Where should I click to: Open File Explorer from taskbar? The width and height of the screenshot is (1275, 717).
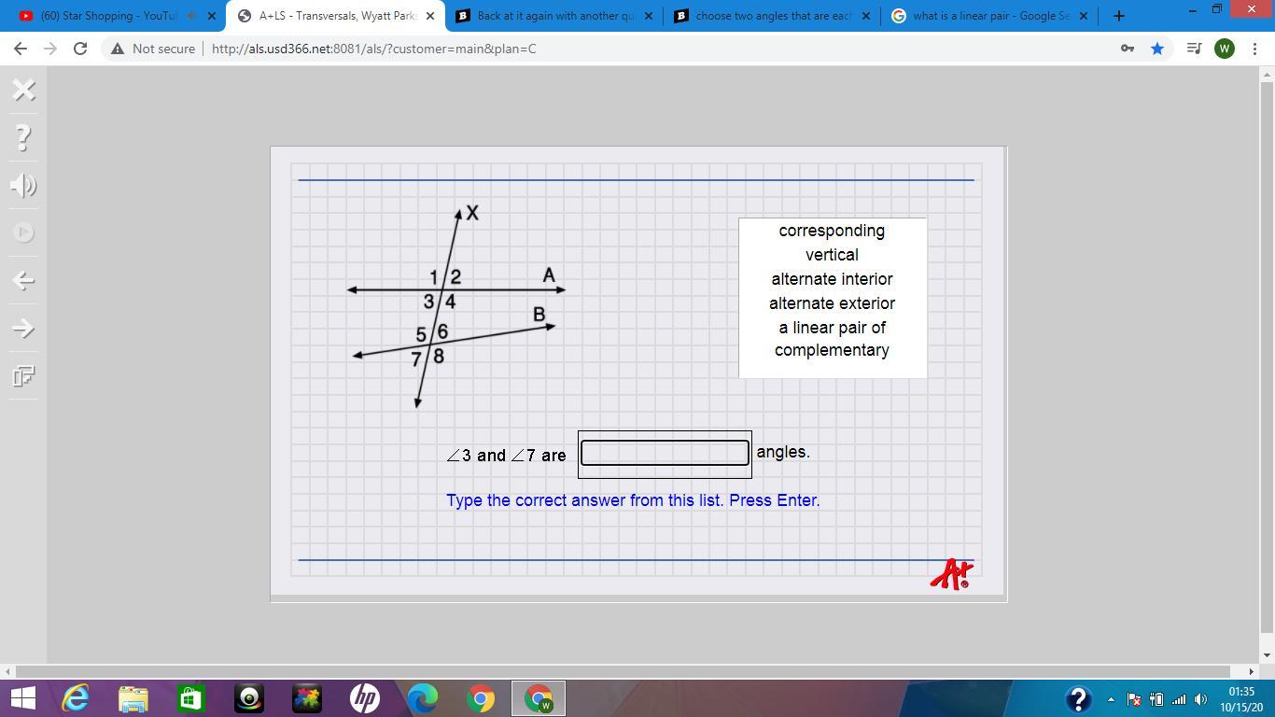133,698
